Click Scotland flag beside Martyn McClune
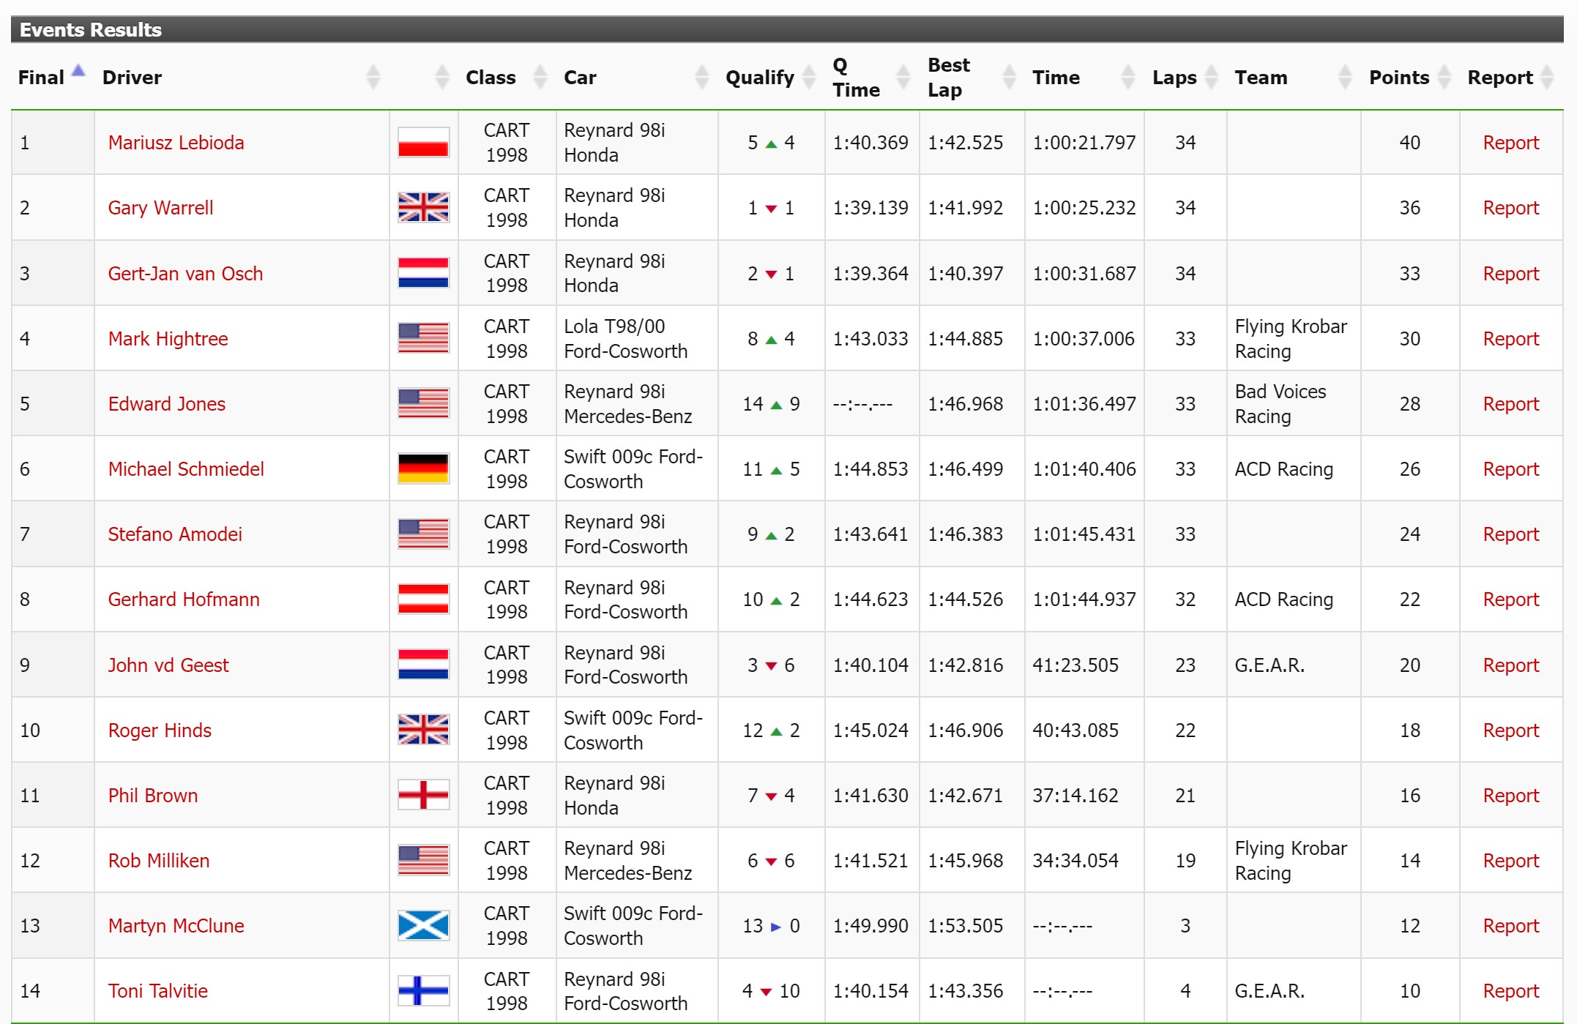1577x1024 pixels. [x=423, y=926]
